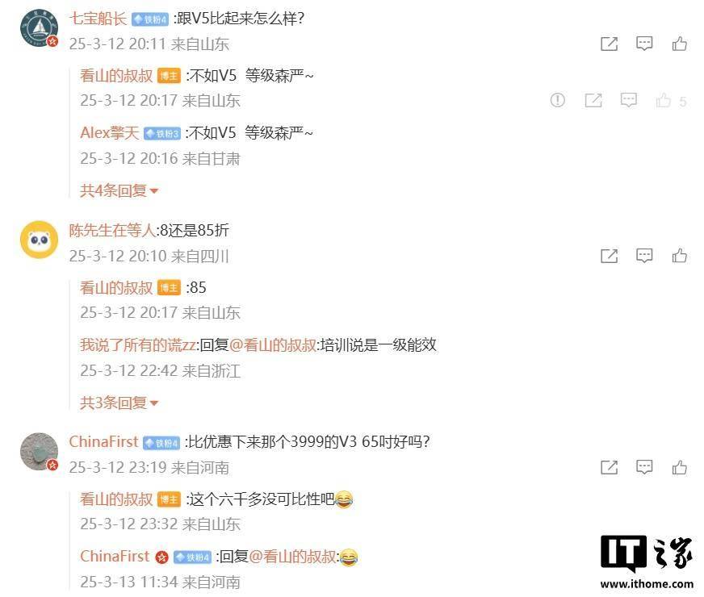This screenshot has width=704, height=597.
Task: Reply to 七宝船长's comment via comment icon
Action: coord(644,44)
